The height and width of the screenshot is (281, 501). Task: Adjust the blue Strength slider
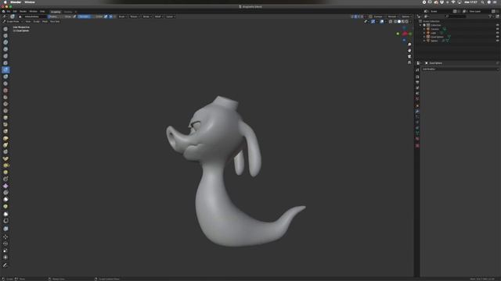90,16
